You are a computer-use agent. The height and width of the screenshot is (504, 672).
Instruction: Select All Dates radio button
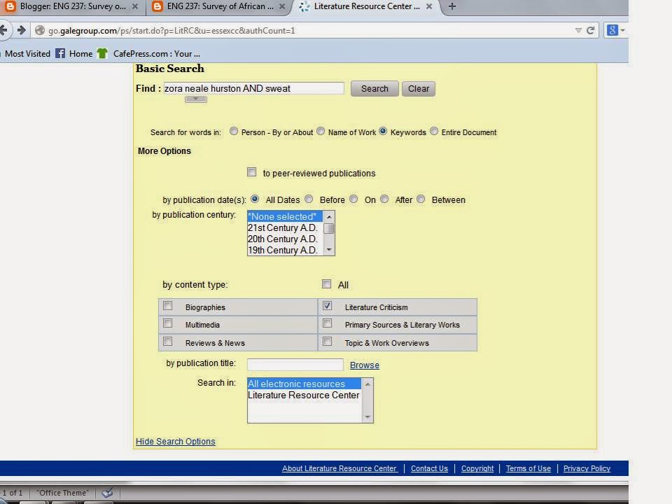(255, 199)
